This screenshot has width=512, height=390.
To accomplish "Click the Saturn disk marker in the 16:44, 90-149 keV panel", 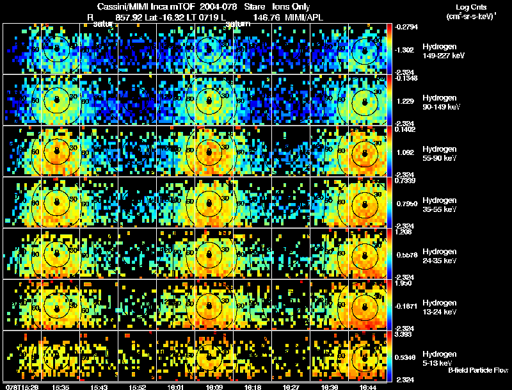I will (x=365, y=102).
